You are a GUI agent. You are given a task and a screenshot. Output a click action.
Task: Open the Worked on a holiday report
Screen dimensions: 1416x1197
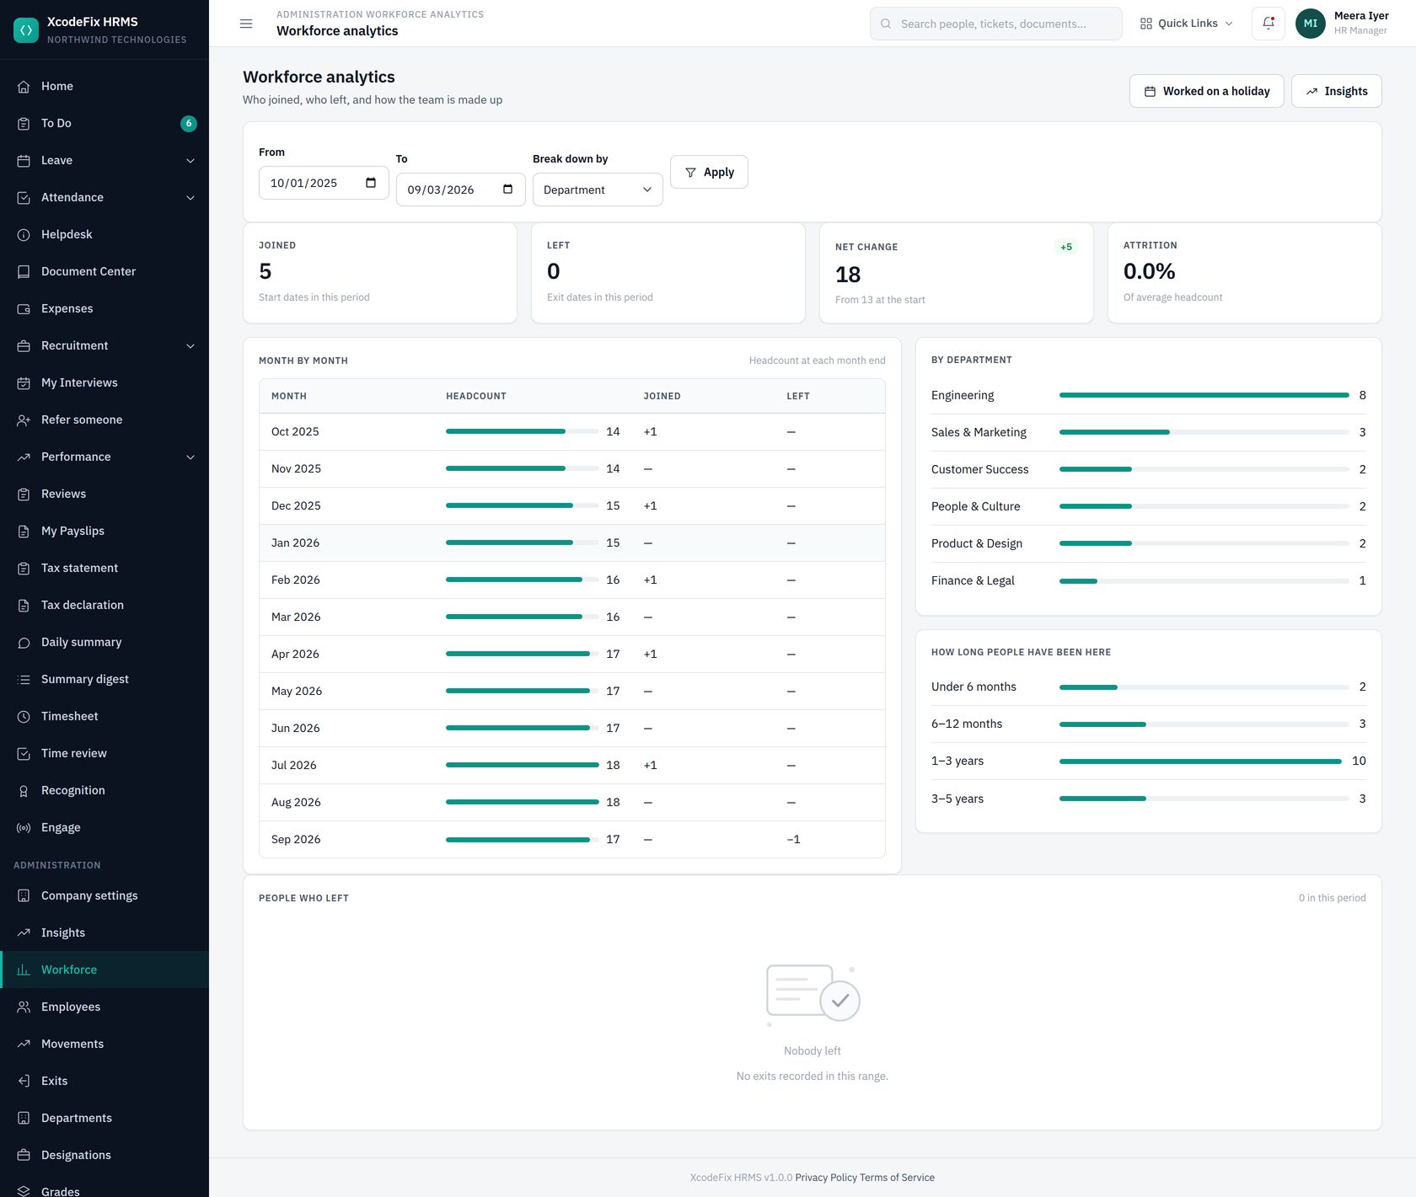(x=1206, y=91)
